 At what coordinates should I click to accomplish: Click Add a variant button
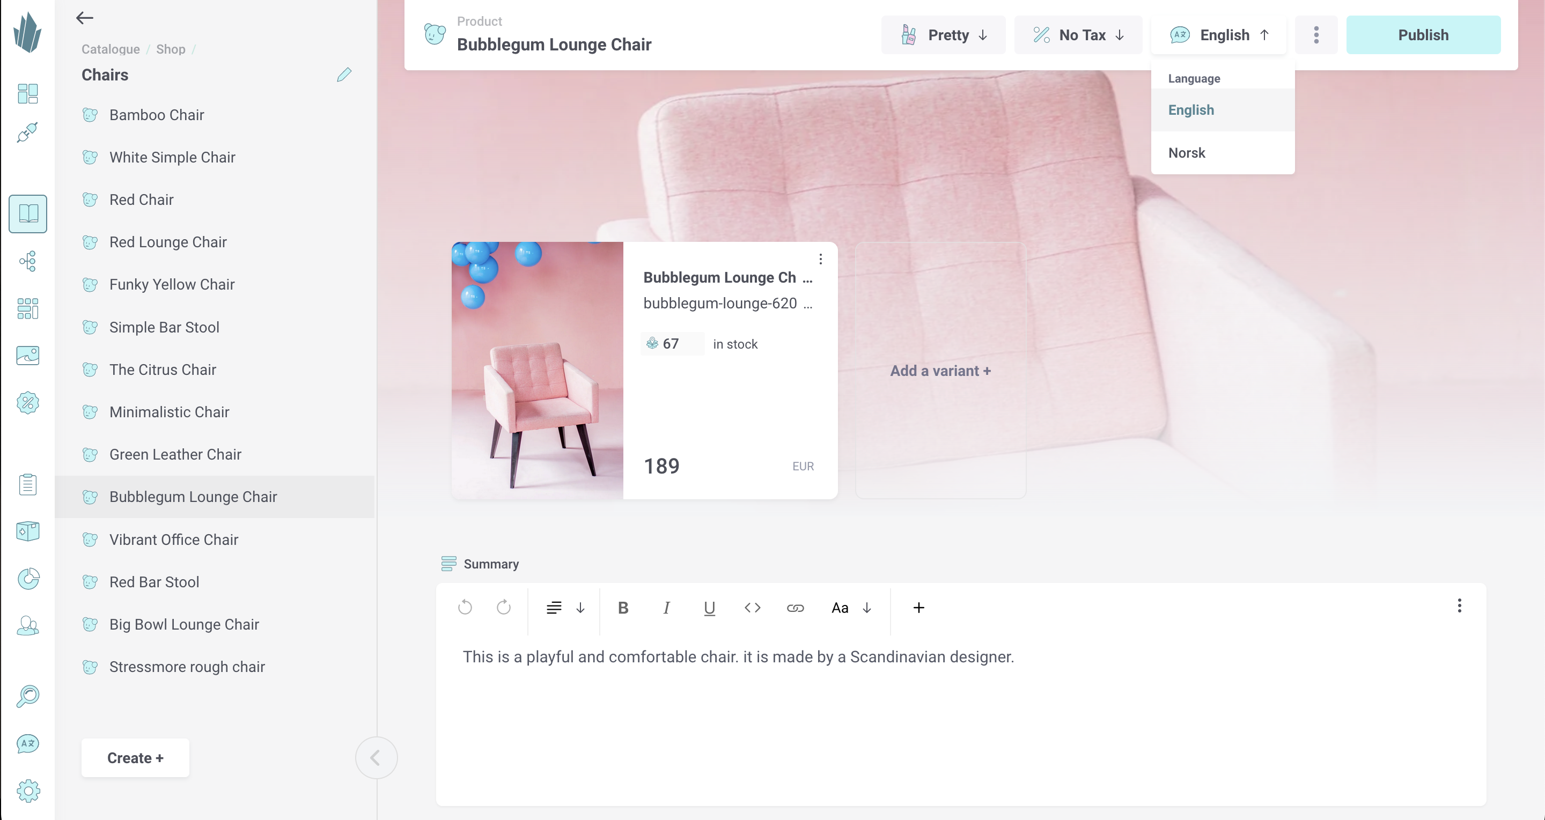coord(940,370)
